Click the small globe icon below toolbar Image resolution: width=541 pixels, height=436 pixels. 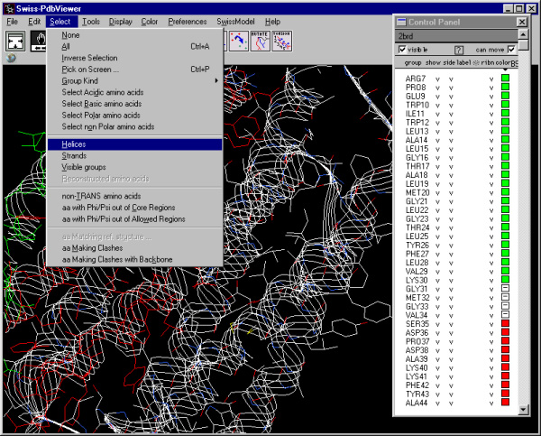(x=10, y=59)
